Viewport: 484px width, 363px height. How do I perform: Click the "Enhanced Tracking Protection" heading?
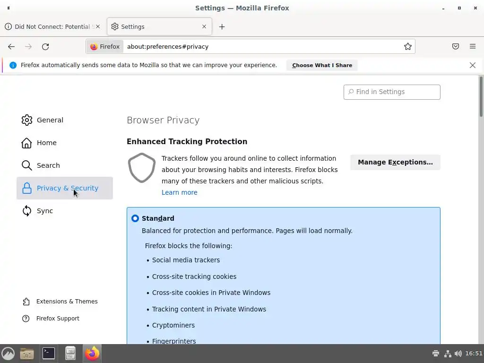pyautogui.click(x=187, y=142)
